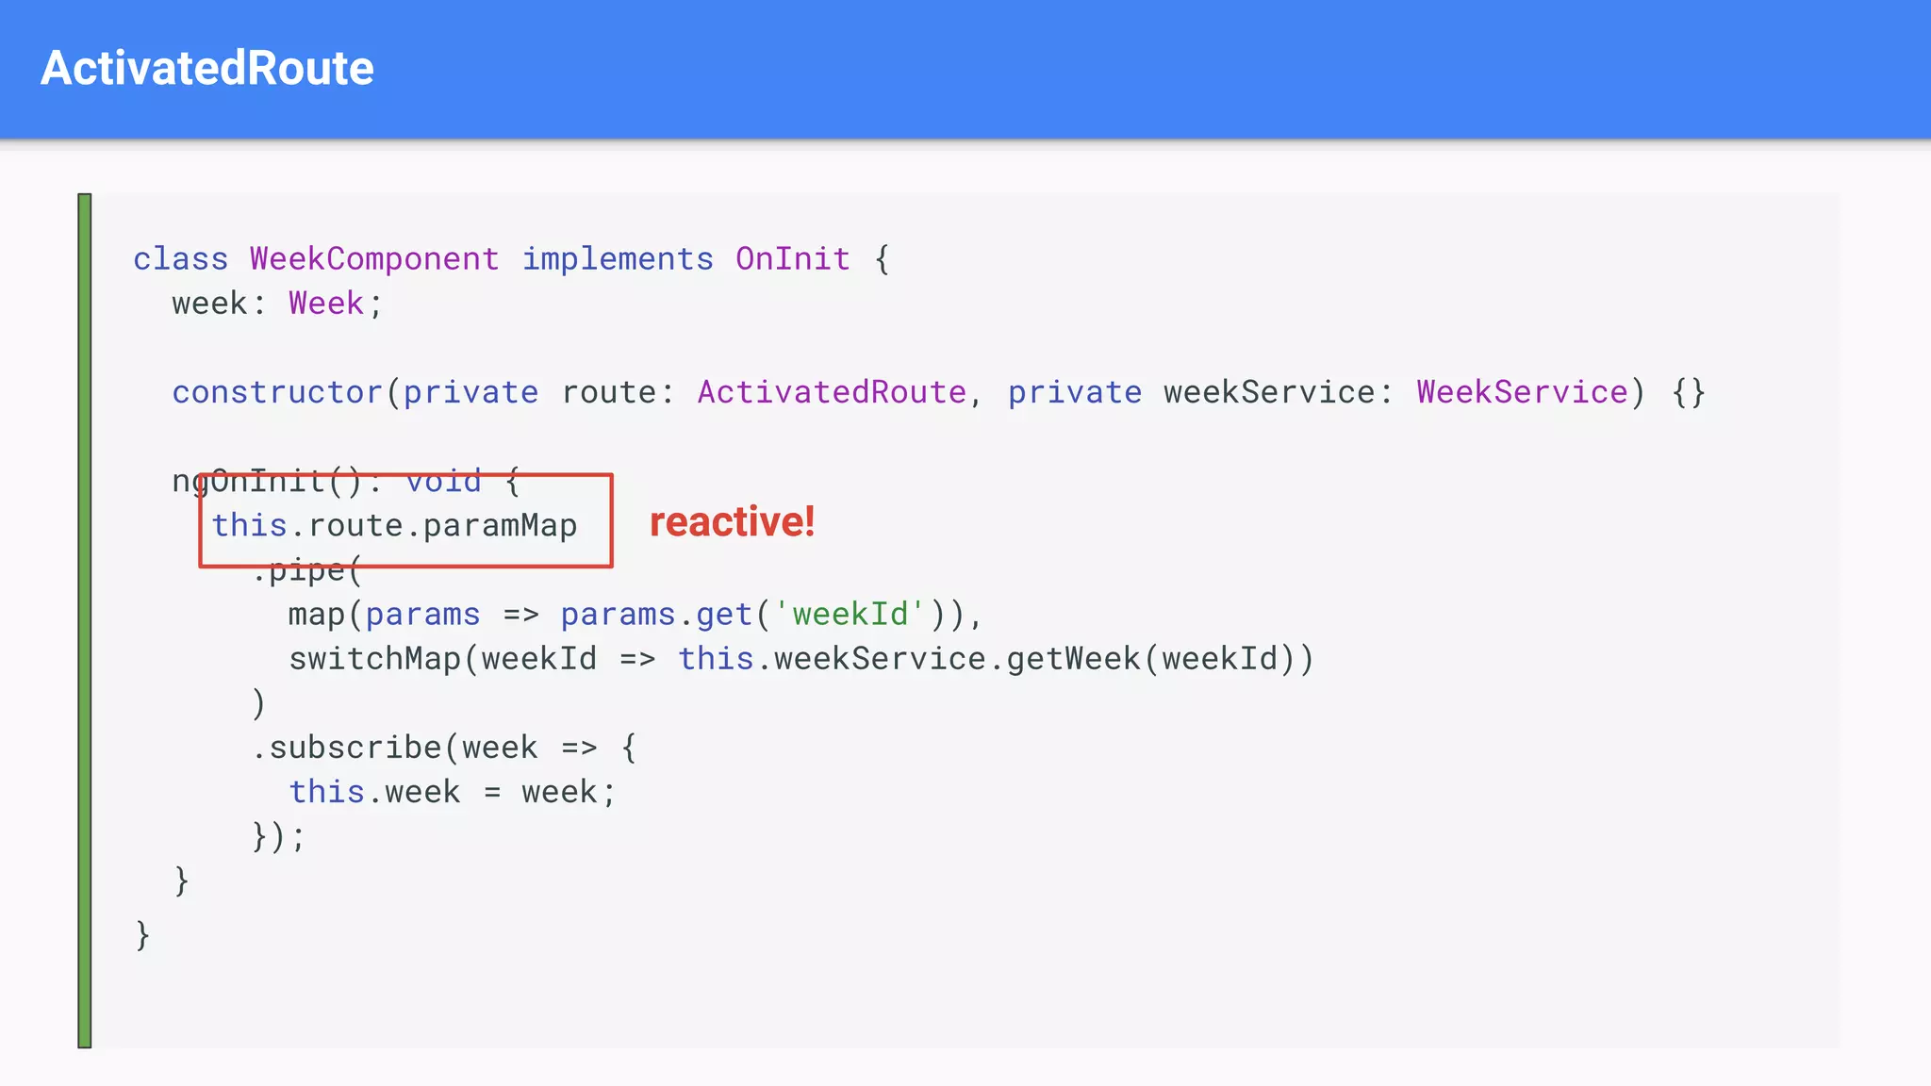Click 'WeekService' type in the constructor
Image resolution: width=1931 pixels, height=1086 pixels.
point(1522,392)
